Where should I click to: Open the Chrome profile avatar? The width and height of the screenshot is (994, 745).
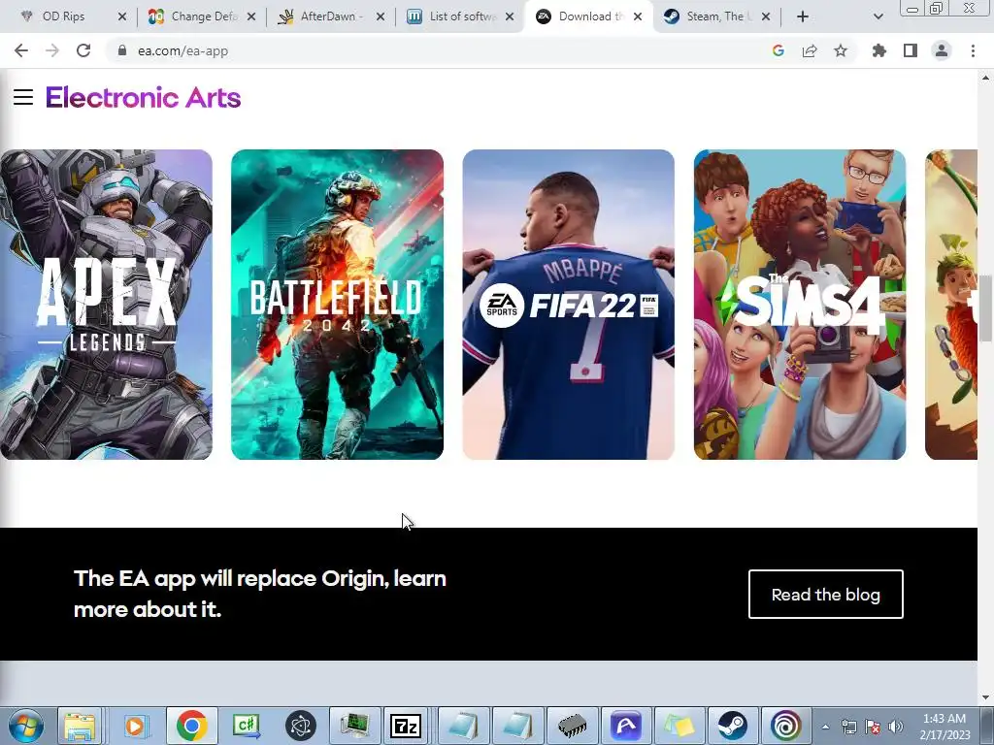point(942,50)
